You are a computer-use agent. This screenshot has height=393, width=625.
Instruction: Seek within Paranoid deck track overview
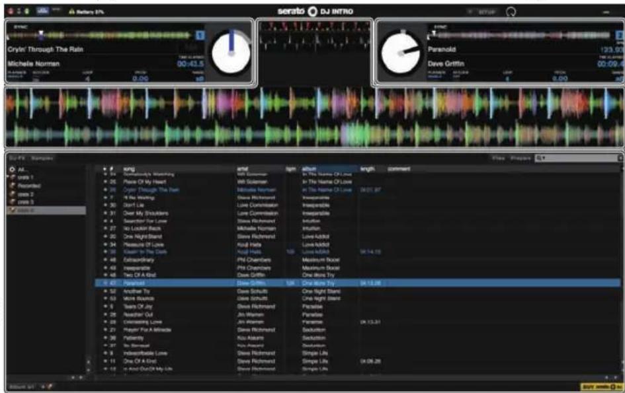pyautogui.click(x=520, y=36)
